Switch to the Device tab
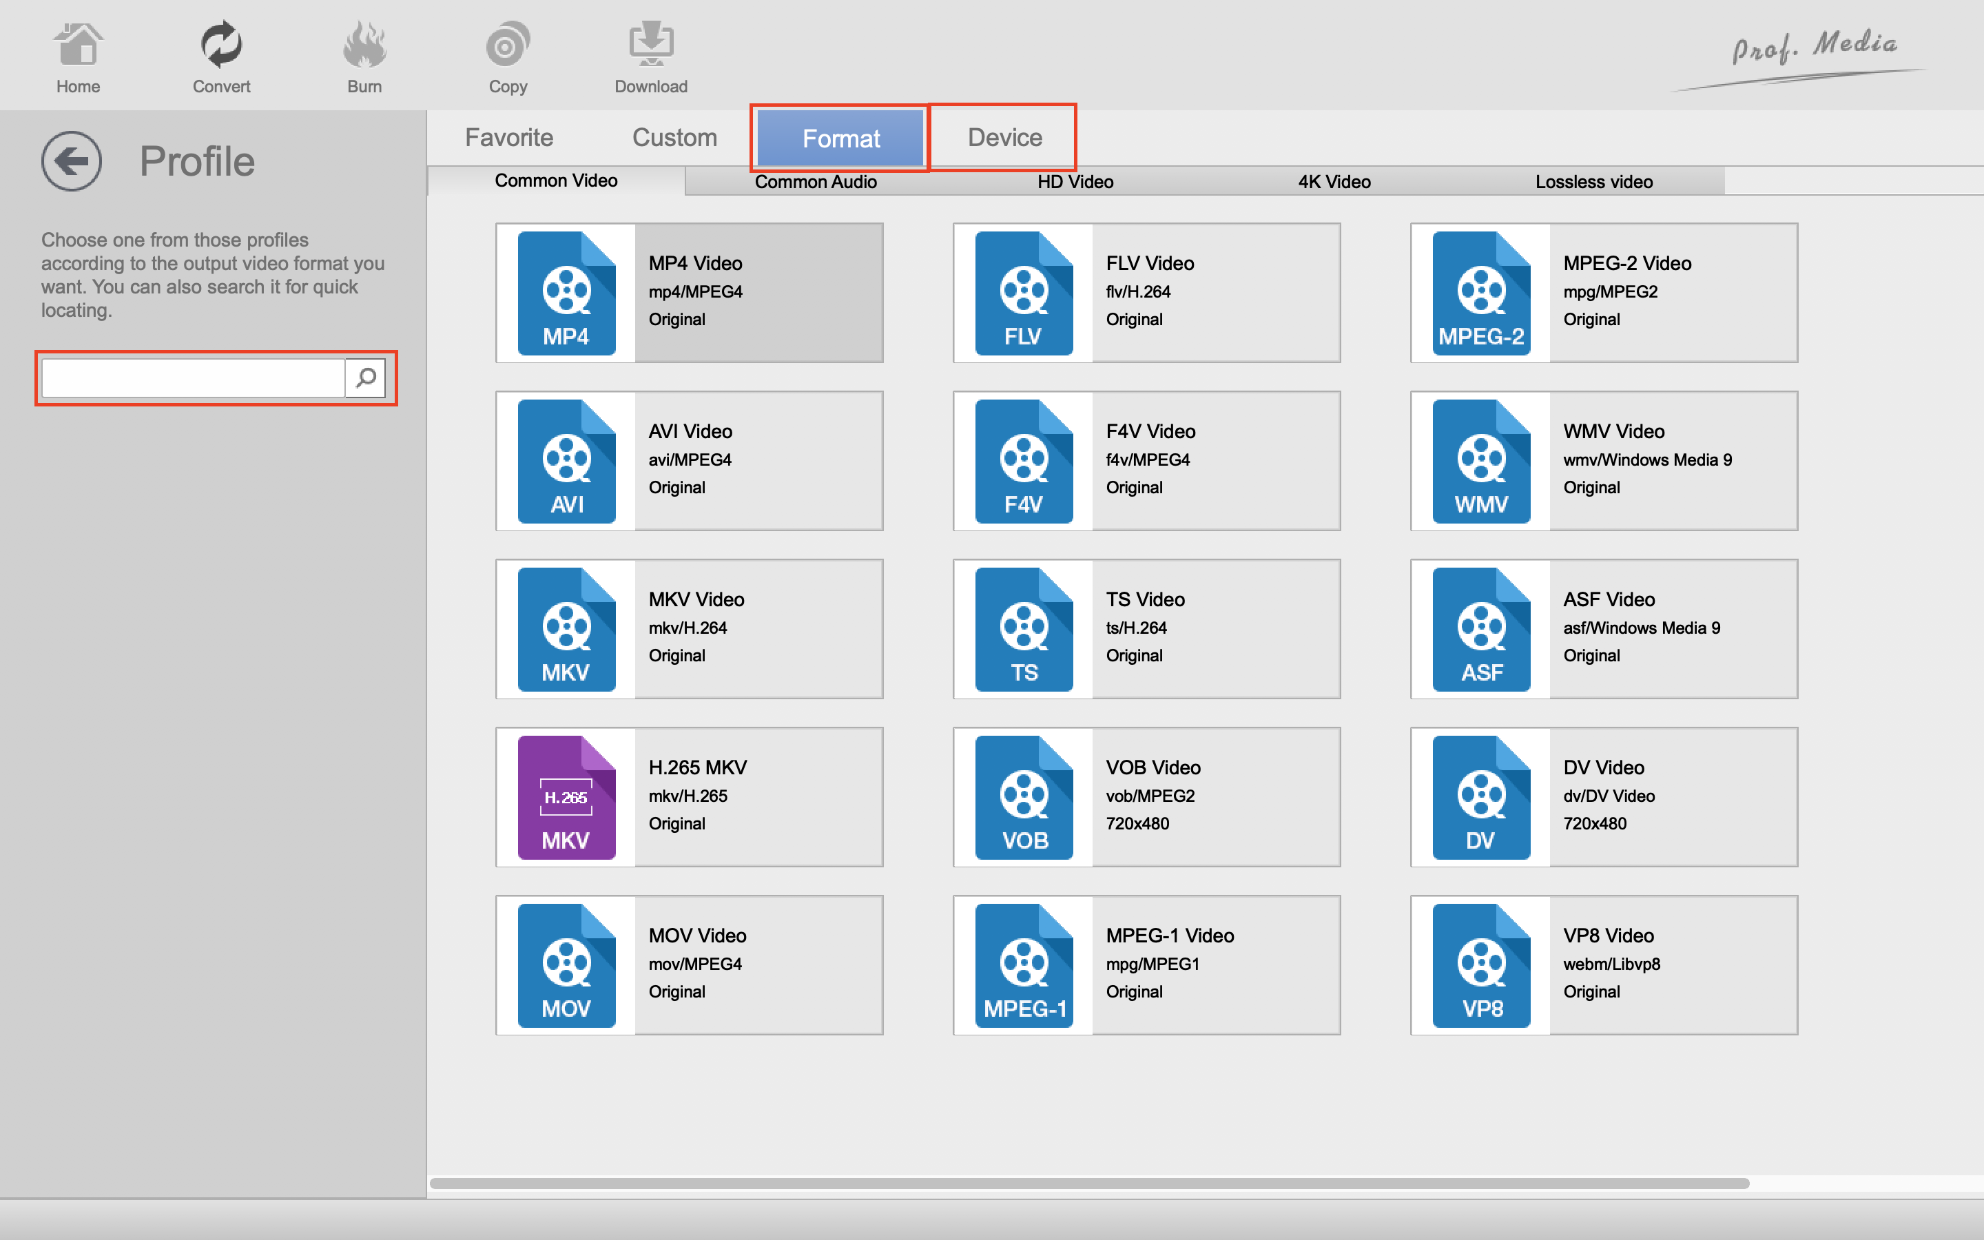The height and width of the screenshot is (1240, 1984). point(1004,138)
